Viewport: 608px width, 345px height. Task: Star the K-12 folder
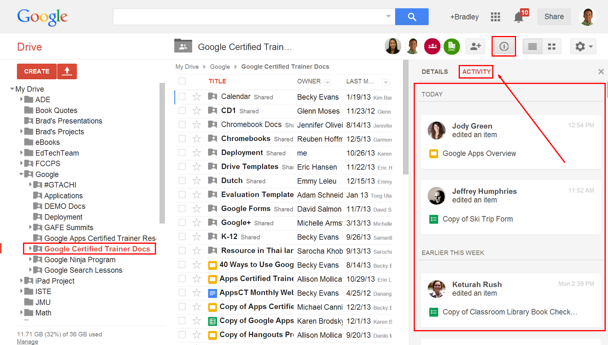click(x=196, y=237)
